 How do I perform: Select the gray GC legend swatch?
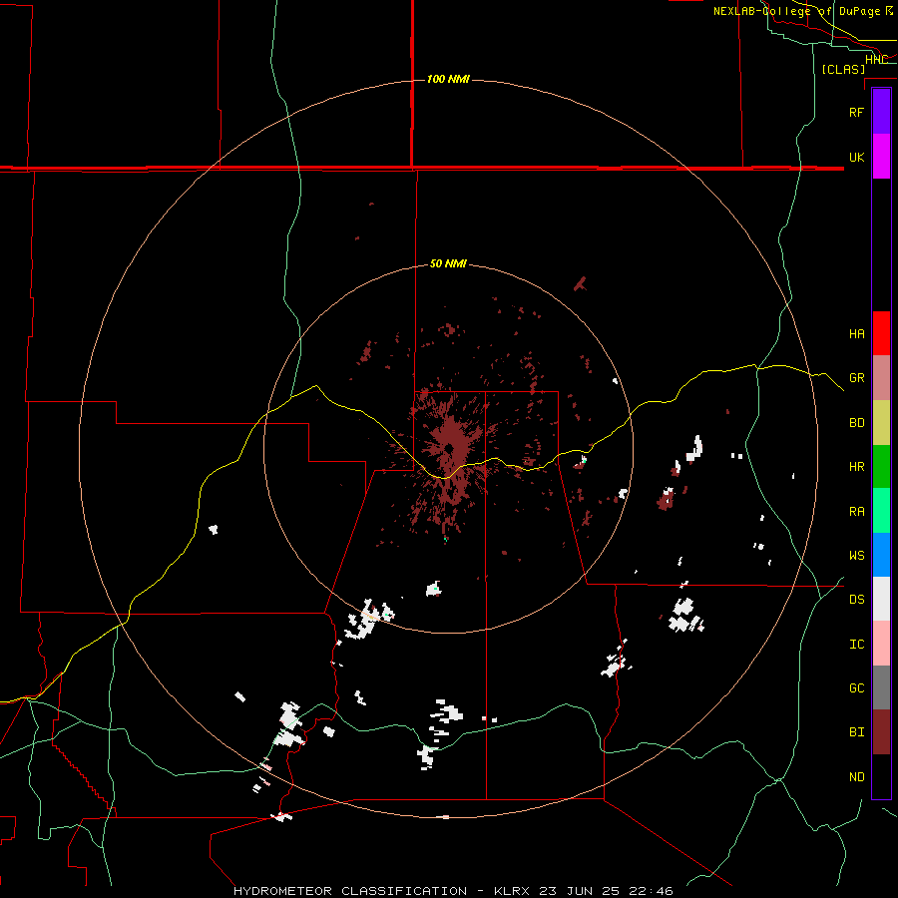click(x=881, y=687)
